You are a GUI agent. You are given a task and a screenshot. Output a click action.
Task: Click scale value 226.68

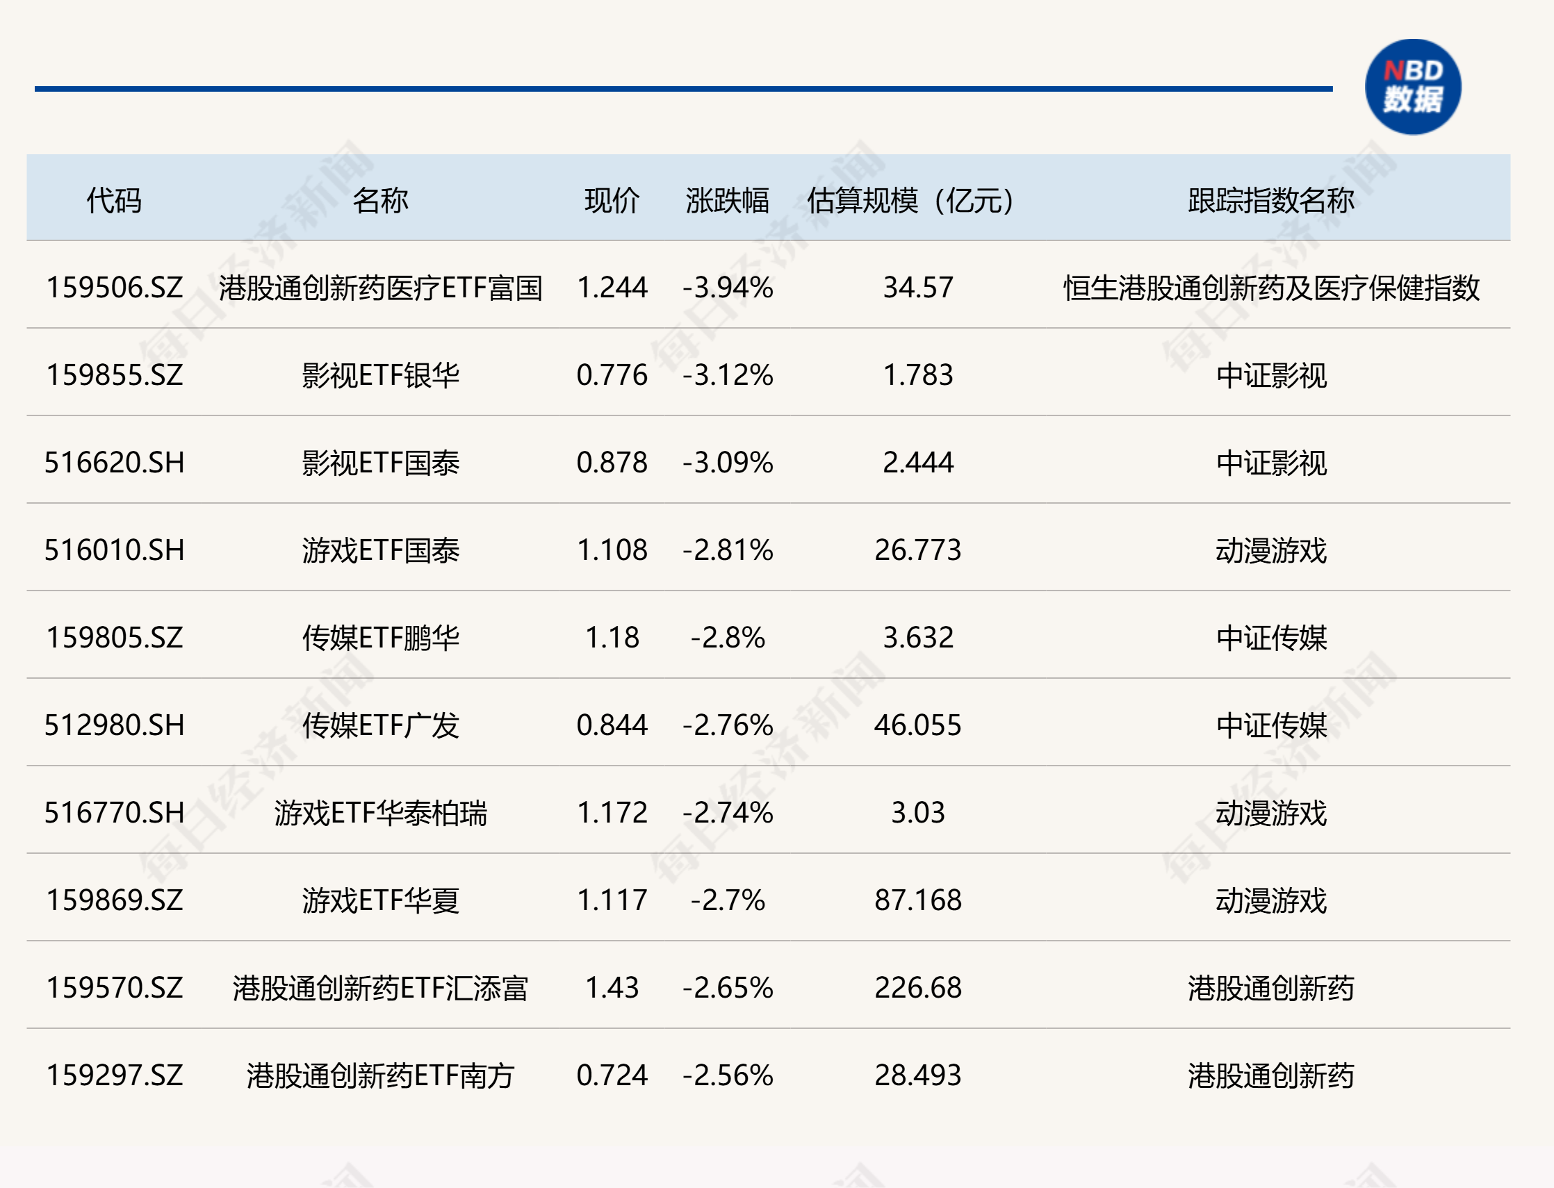917,989
